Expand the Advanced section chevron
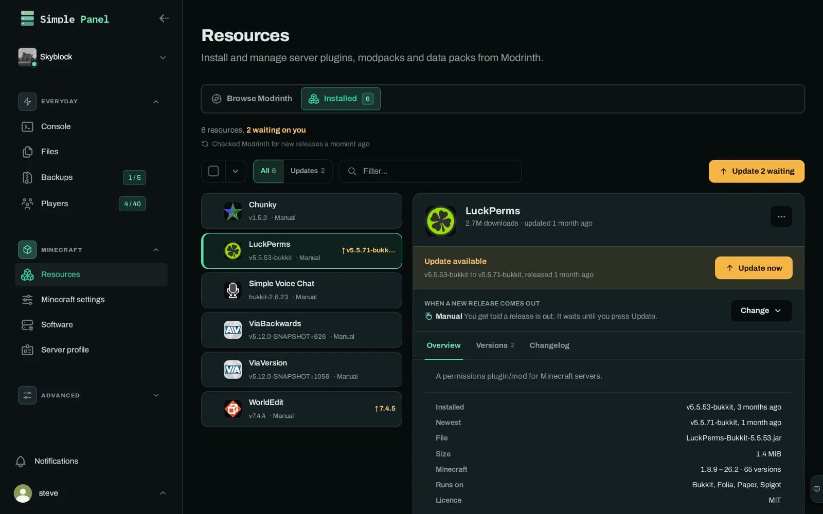823x514 pixels. (156, 395)
